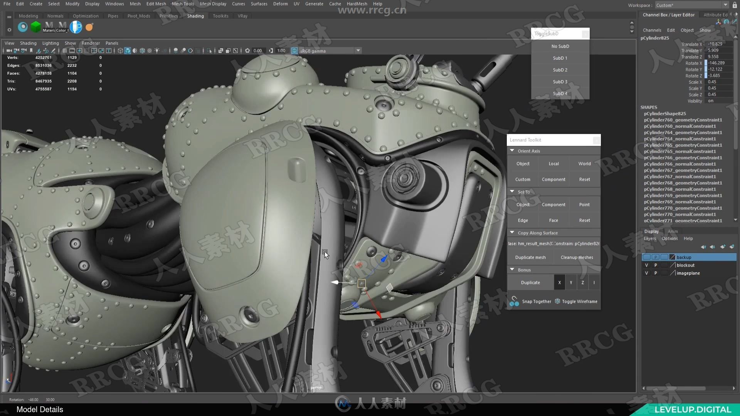Expand the Orient Axis section
This screenshot has width=740, height=416.
coord(512,151)
